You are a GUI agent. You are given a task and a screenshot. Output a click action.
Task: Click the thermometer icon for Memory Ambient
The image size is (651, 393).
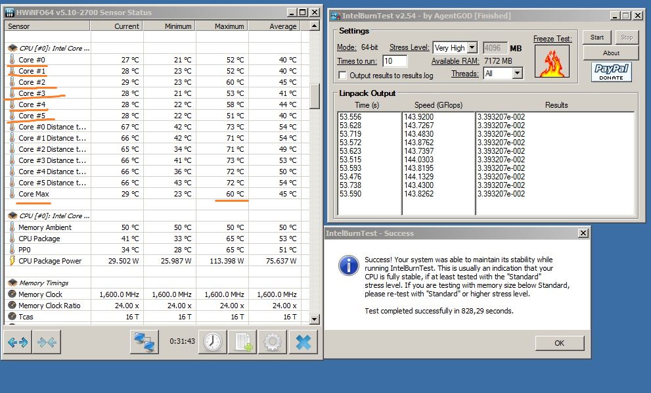[x=12, y=227]
